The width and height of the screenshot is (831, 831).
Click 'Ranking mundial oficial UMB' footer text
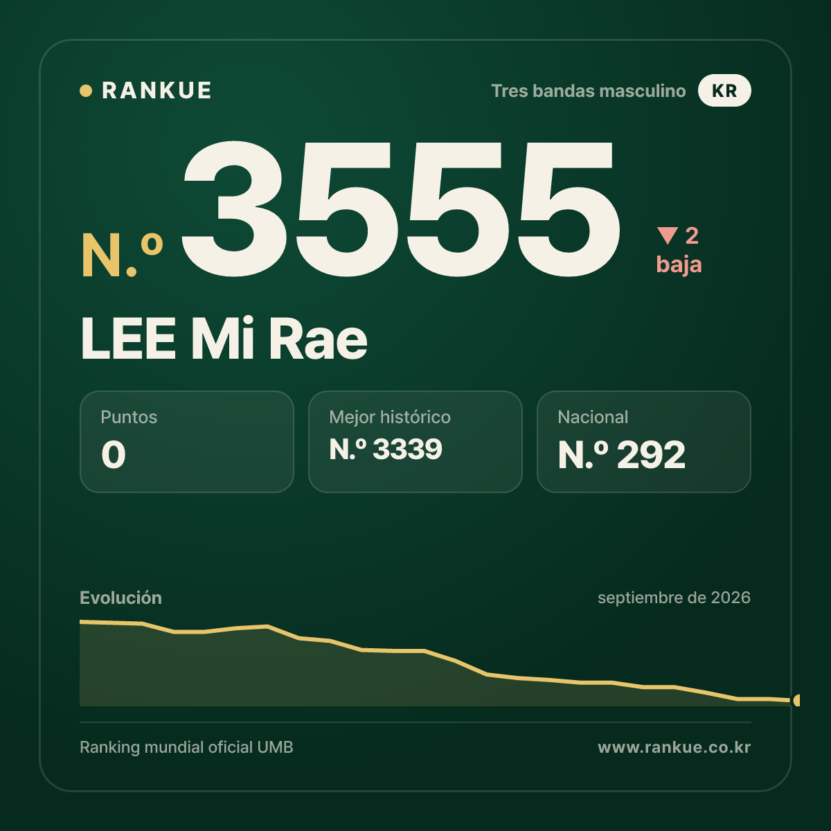click(186, 747)
